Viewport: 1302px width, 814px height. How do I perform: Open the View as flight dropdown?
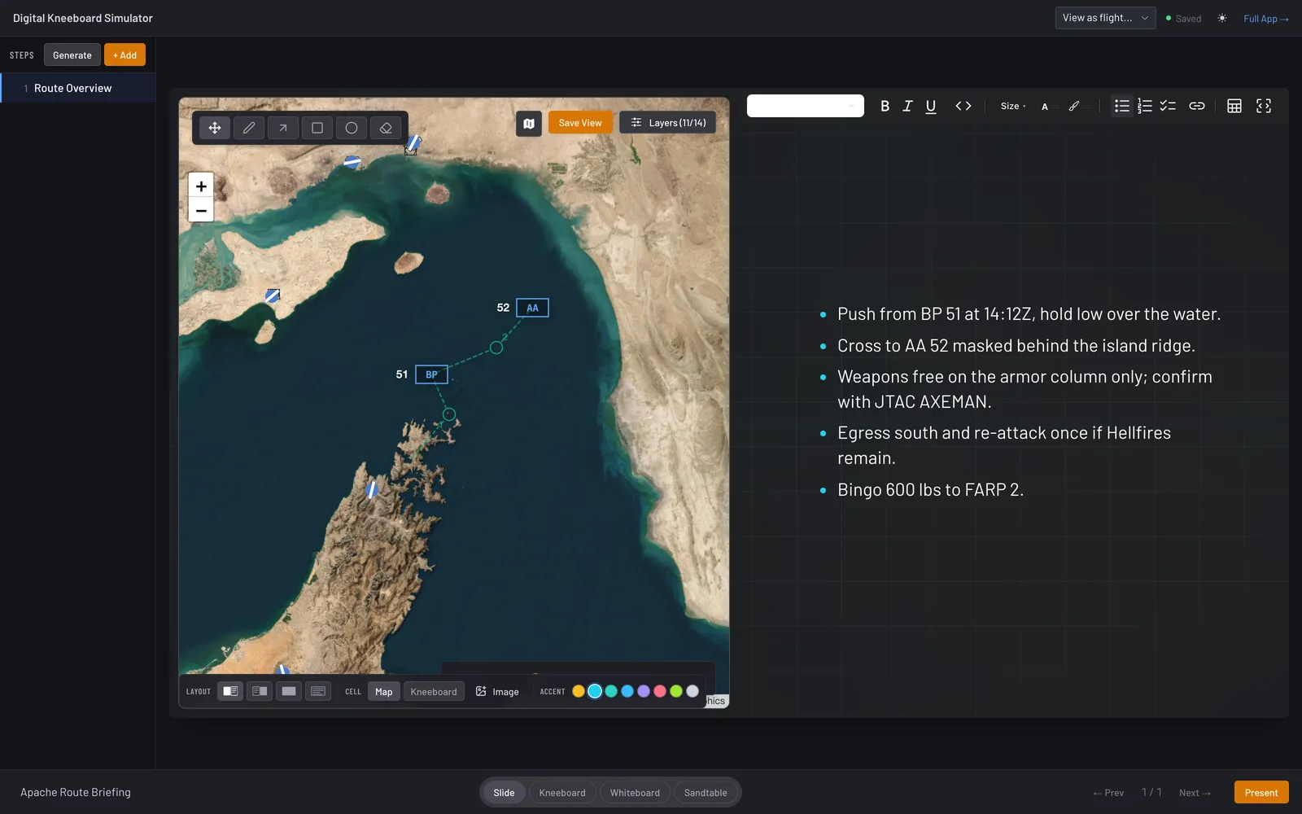1105,18
